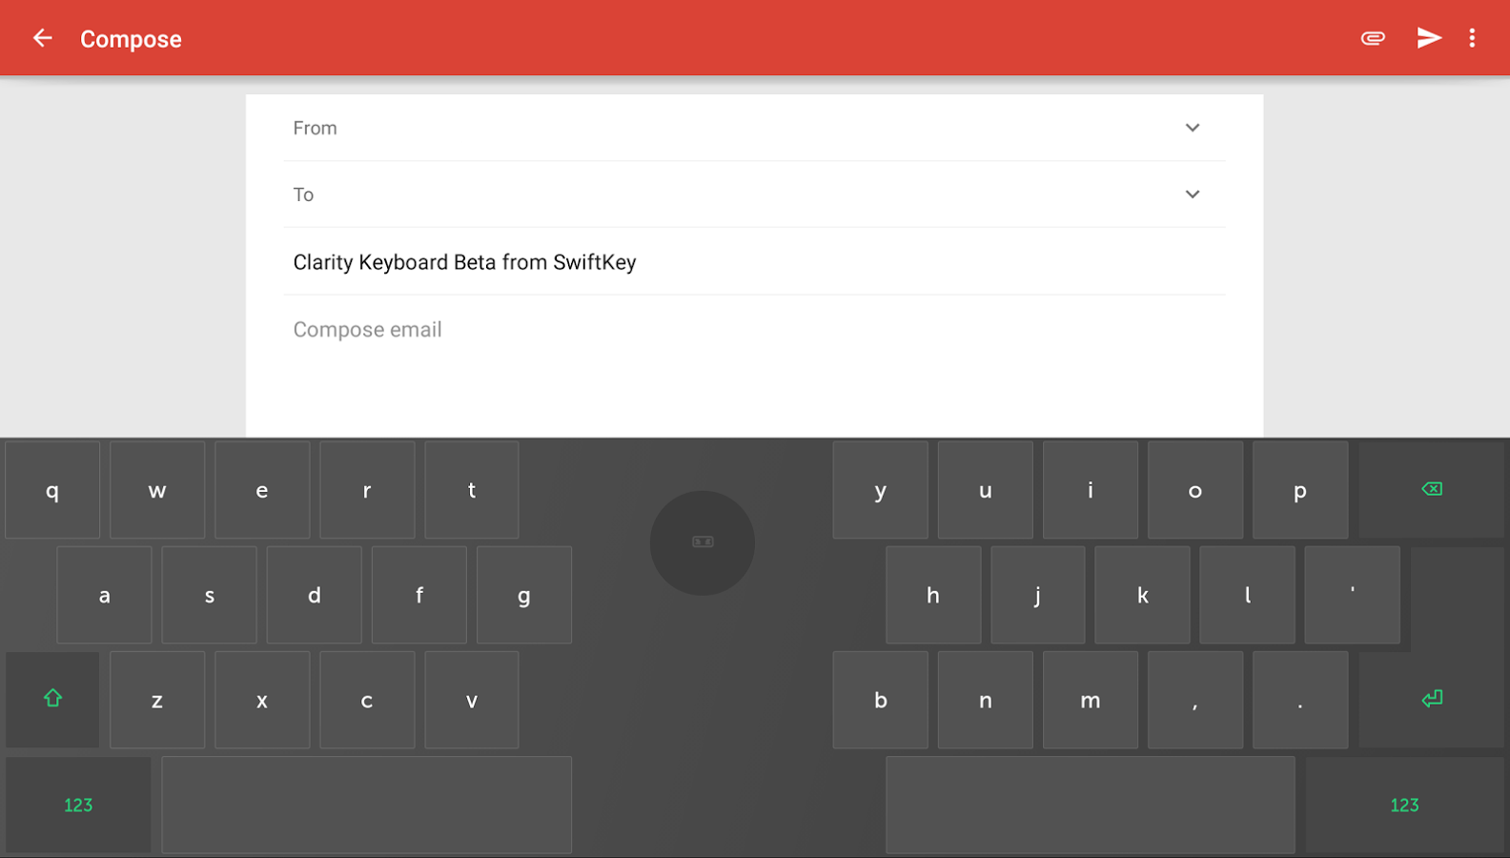Tap the v key
The width and height of the screenshot is (1510, 858).
(472, 700)
